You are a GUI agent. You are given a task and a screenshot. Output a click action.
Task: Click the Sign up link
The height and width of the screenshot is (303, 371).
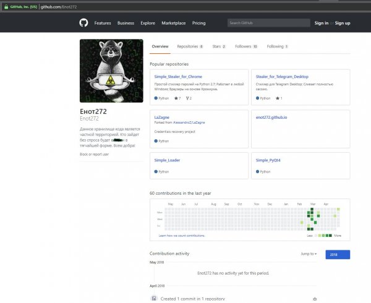tap(343, 23)
